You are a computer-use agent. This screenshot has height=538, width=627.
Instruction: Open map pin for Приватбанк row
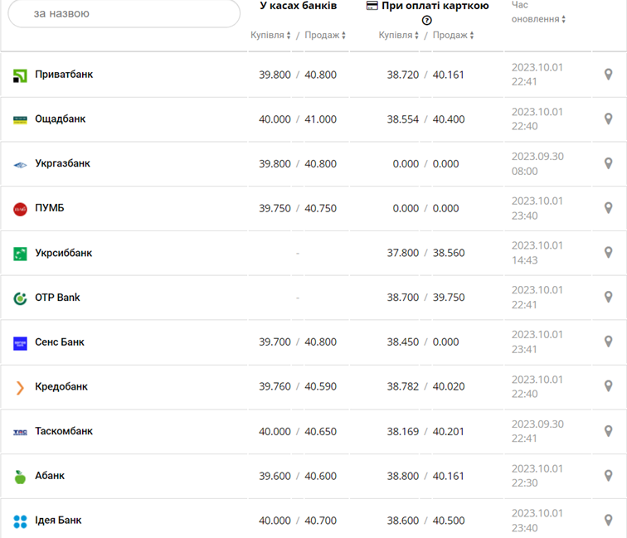[x=608, y=75]
